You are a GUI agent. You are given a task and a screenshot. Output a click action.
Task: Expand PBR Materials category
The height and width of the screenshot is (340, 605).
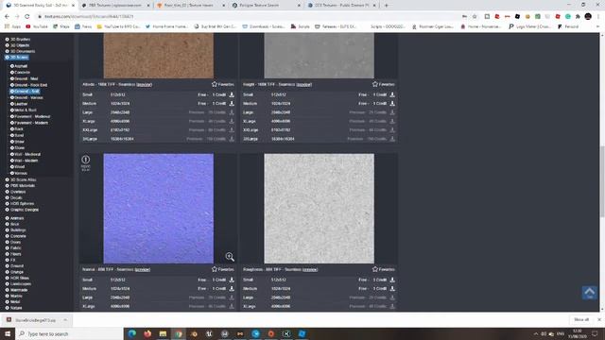pyautogui.click(x=8, y=185)
